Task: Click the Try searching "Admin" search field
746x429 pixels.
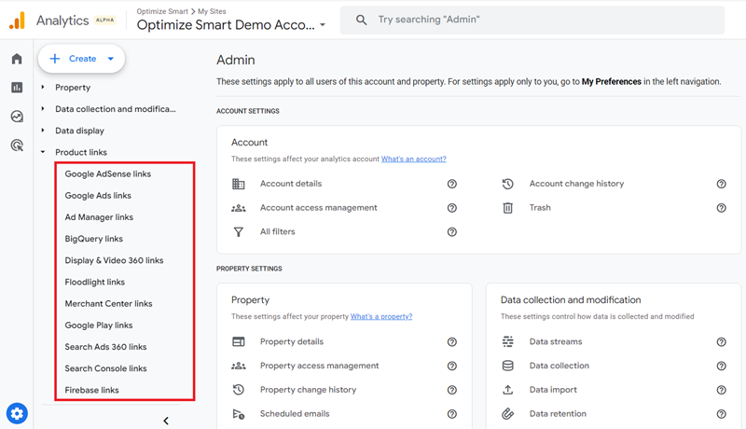Action: 532,20
